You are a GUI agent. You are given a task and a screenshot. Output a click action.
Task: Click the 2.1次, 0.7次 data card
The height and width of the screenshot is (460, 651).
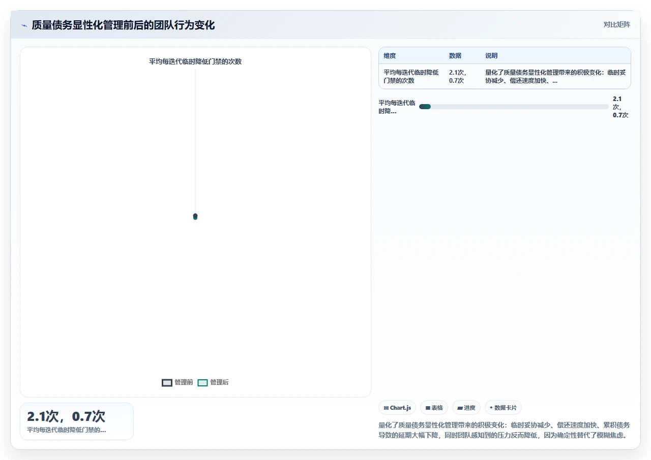[x=77, y=421]
